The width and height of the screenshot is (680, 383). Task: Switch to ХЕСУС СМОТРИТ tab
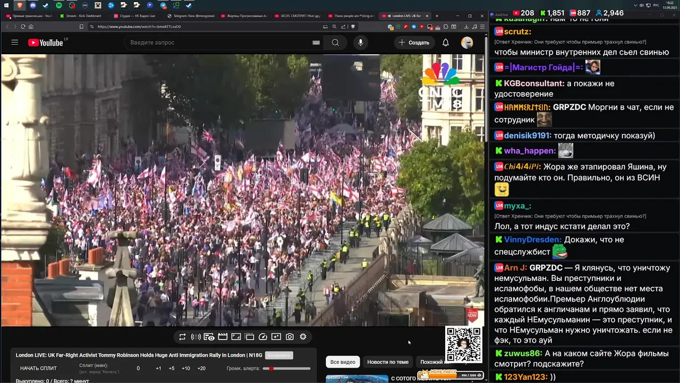[x=297, y=16]
